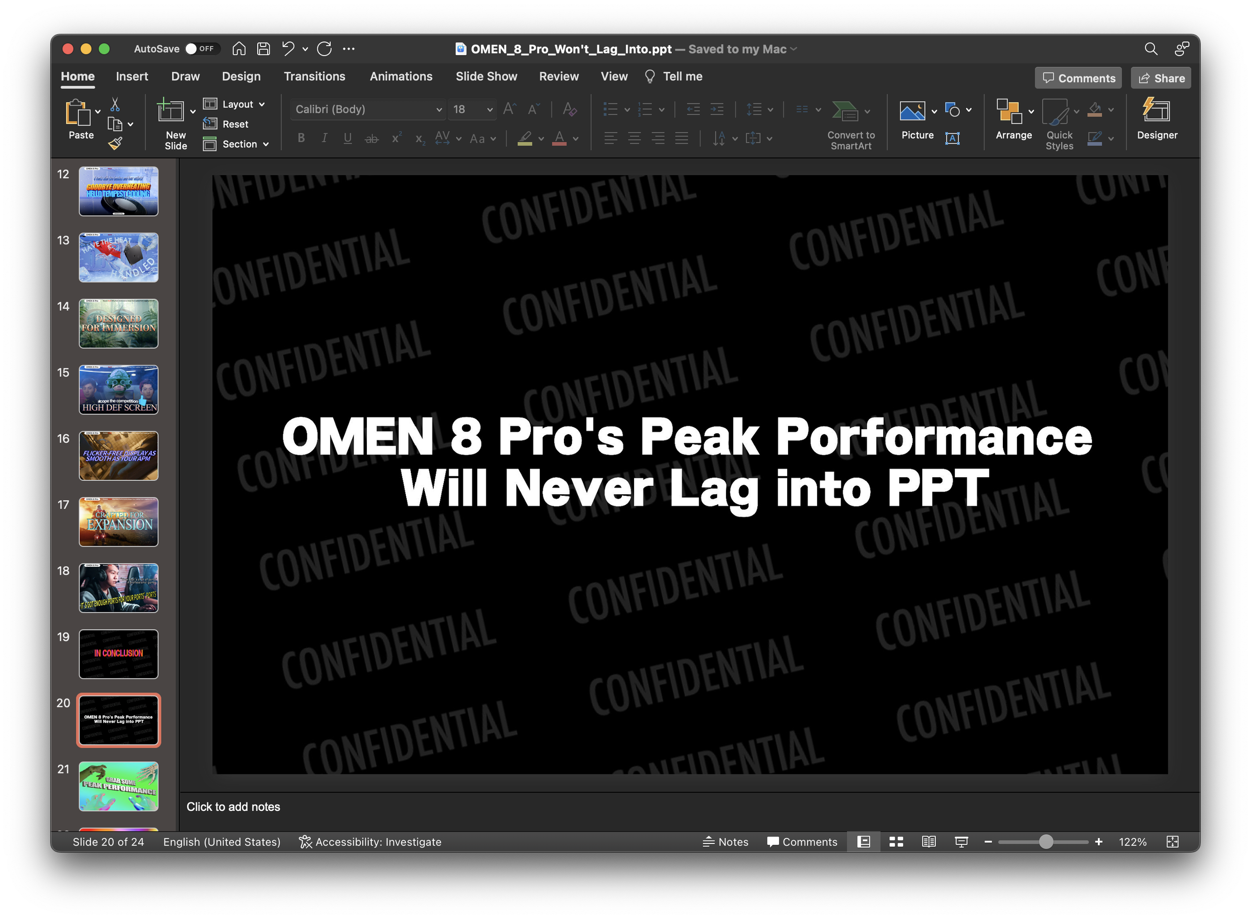Apply the text highlight color

coord(524,139)
